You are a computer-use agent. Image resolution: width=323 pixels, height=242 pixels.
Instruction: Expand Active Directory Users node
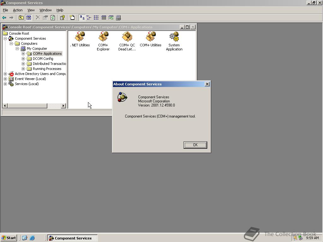click(x=5, y=74)
